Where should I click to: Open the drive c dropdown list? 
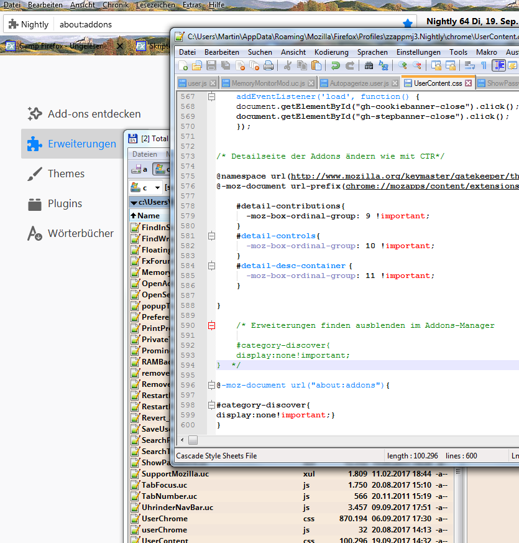click(x=158, y=187)
